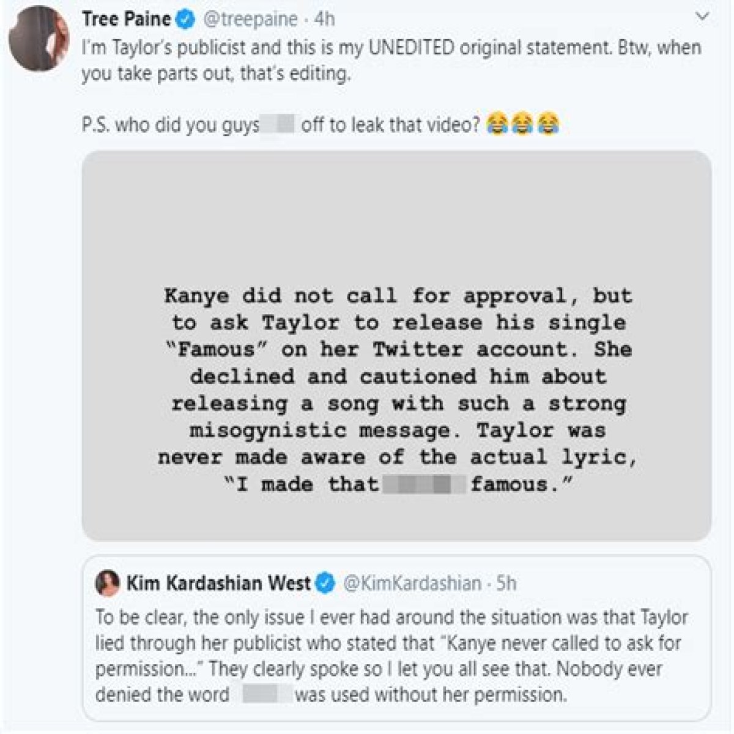Click the first laughing-crying emoji
Image resolution: width=734 pixels, height=734 pixels.
coord(497,124)
